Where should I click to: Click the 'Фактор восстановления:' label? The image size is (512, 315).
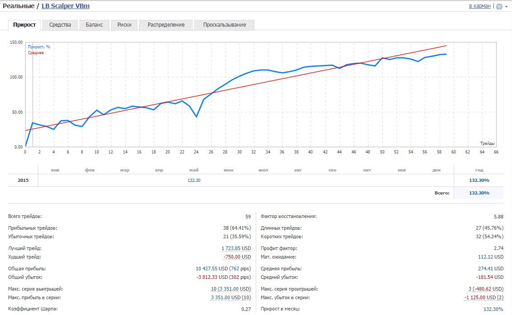(289, 217)
